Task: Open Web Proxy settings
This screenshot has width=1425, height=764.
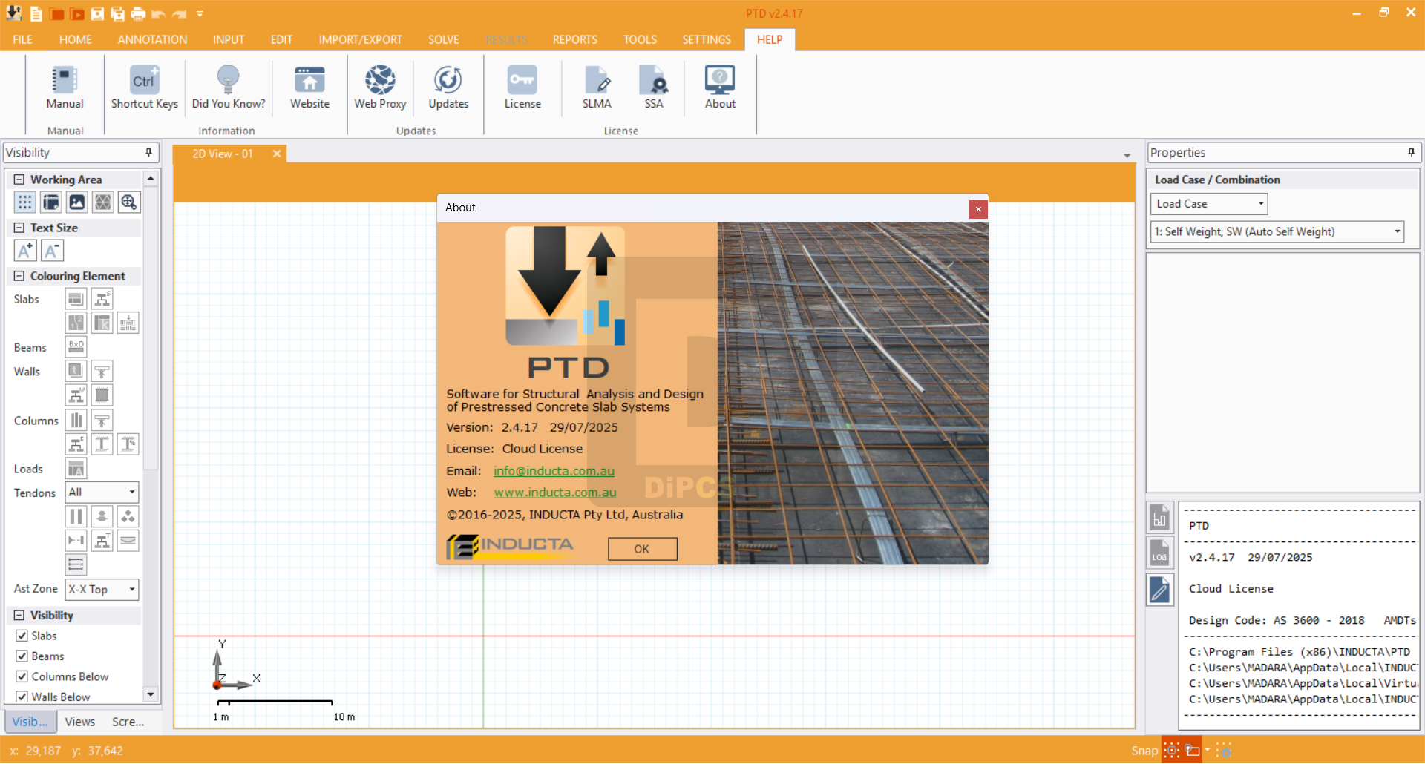Action: (380, 88)
